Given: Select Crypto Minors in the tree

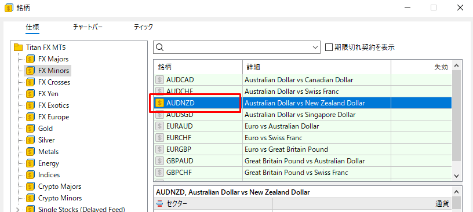Looking at the screenshot, I should (60, 198).
